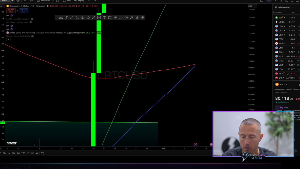Toggle visibility of Bitcoin Halving Cycle Profit
This screenshot has height=169, width=300.
pos(32,36)
